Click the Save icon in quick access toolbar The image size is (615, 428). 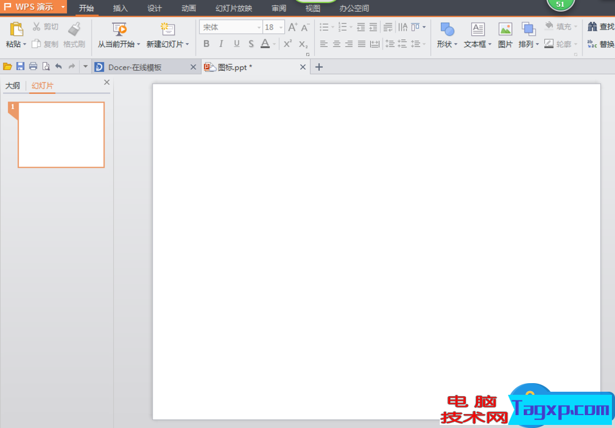(20, 66)
